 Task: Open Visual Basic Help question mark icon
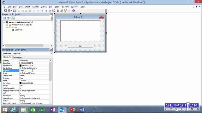point(74,11)
